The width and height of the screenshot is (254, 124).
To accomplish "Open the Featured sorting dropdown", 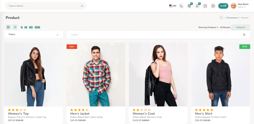I will pyautogui.click(x=240, y=27).
